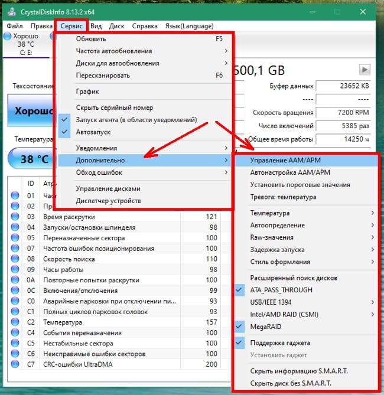The width and height of the screenshot is (384, 395).
Task: Open the Файл menu
Action: pos(15,26)
